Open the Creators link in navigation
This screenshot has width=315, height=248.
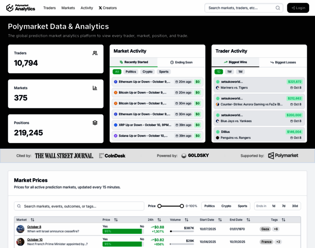[108, 8]
